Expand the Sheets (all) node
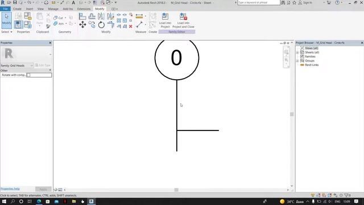 click(297, 52)
